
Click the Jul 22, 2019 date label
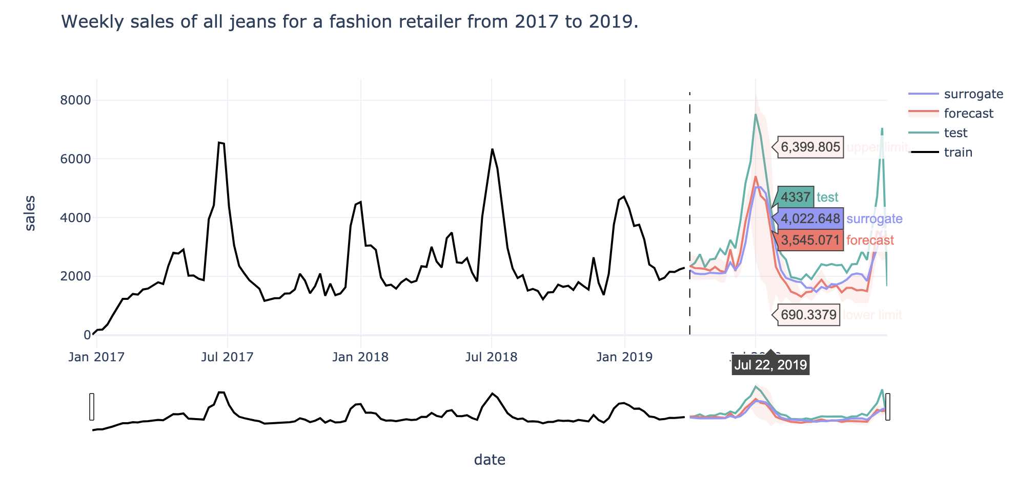coord(770,365)
